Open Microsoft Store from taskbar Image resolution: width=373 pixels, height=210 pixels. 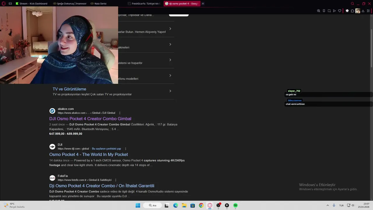click(x=193, y=205)
